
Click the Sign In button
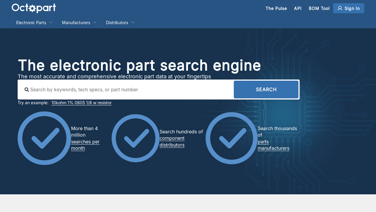[348, 8]
